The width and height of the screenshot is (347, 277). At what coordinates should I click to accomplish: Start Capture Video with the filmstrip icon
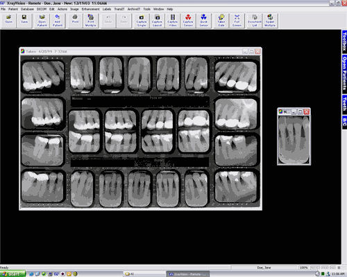173,21
